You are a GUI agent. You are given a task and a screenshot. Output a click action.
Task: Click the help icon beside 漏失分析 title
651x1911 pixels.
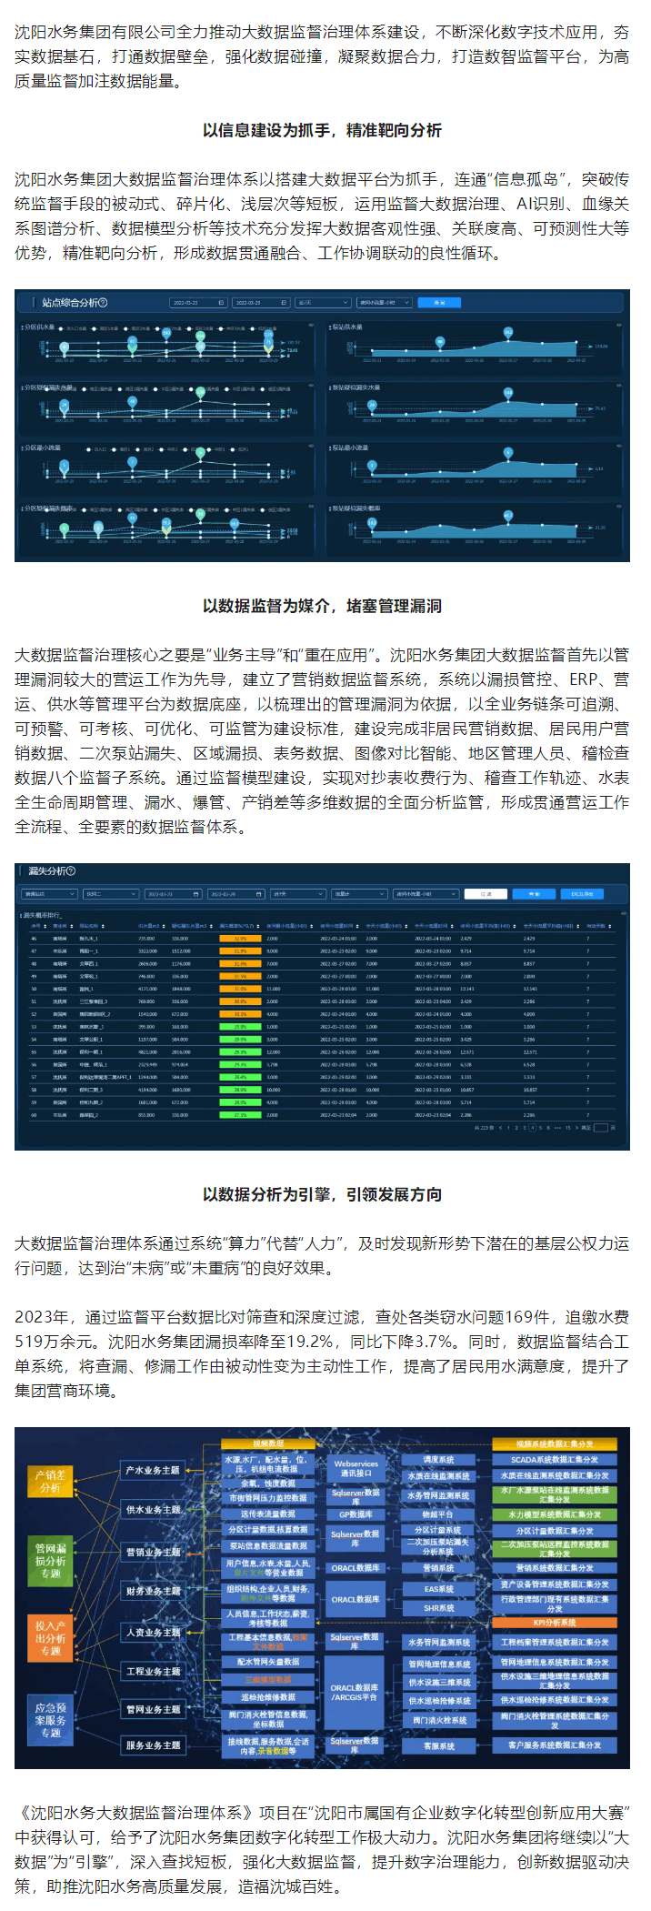point(71,871)
